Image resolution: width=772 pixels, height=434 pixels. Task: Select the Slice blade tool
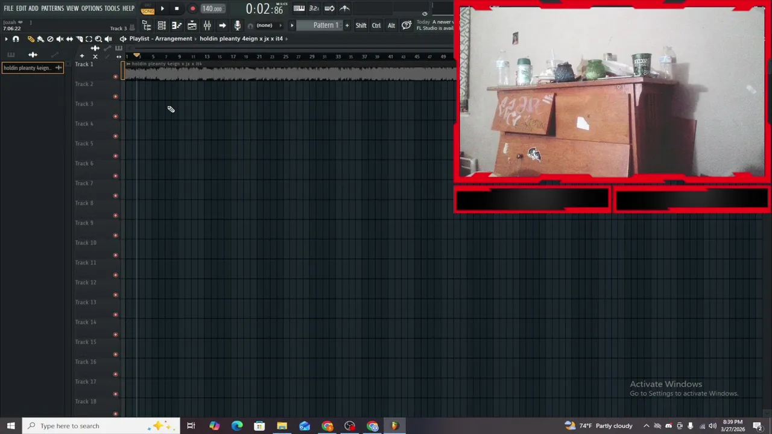pyautogui.click(x=79, y=39)
